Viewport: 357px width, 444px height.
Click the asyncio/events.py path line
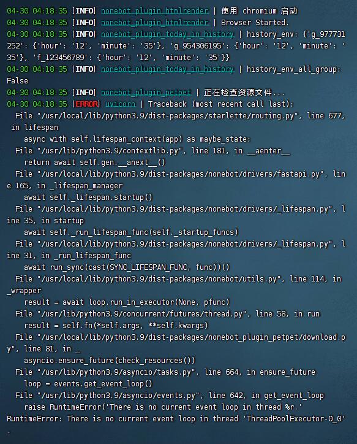(170, 396)
